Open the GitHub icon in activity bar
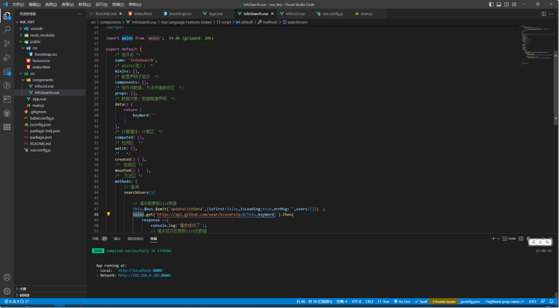 pyautogui.click(x=7, y=113)
